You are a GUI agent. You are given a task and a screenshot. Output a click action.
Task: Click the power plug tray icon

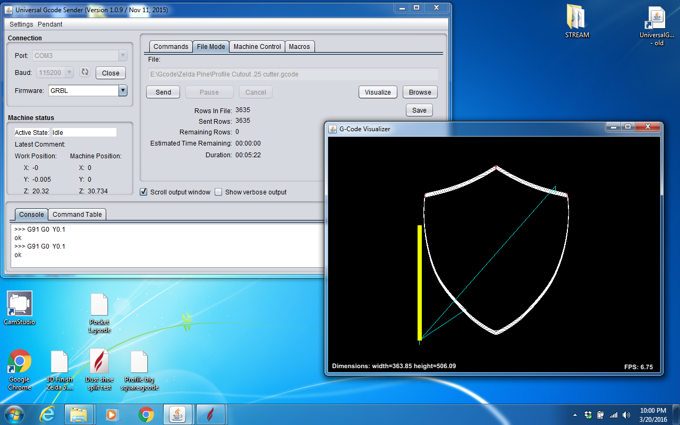tap(600, 415)
